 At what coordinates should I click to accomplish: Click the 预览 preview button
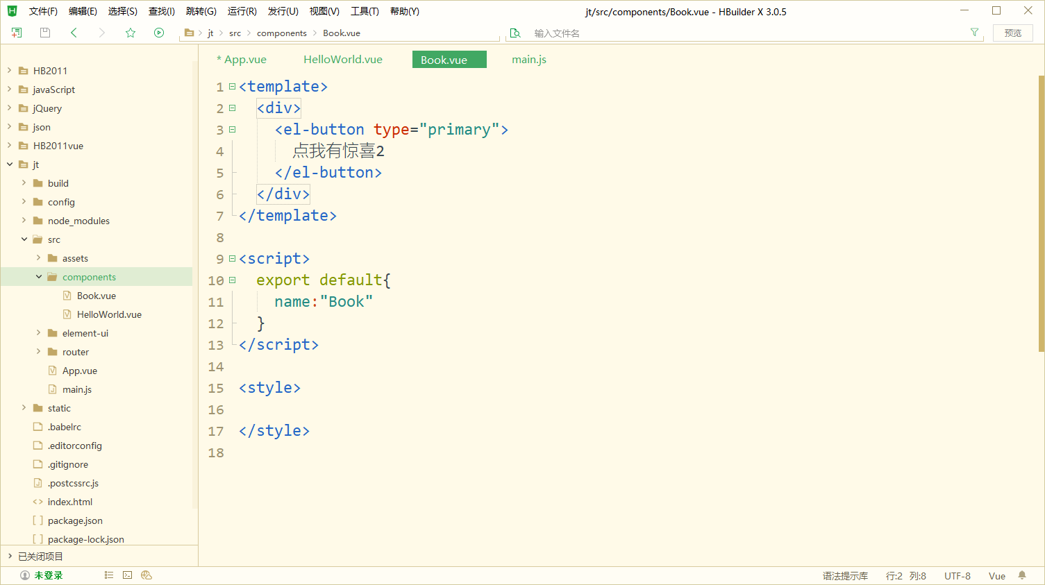pos(1012,33)
